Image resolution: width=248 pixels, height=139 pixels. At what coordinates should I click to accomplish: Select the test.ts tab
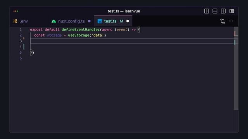(113, 21)
